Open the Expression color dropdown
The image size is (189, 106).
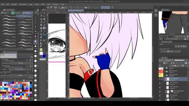[x=170, y=52]
